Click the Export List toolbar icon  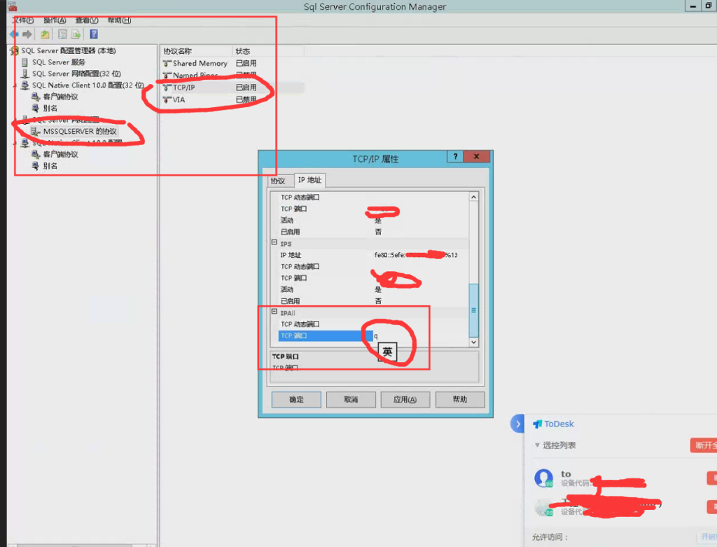tap(76, 34)
